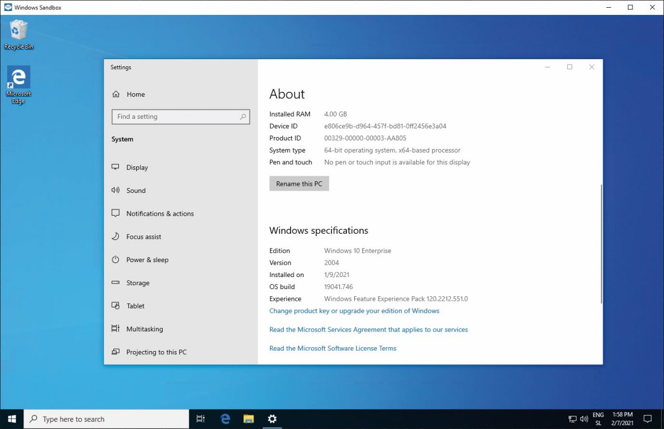Close the Settings window
The height and width of the screenshot is (429, 664).
point(592,67)
